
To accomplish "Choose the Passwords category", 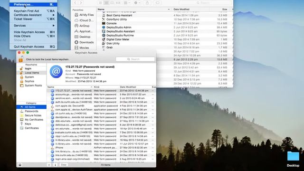I will (31, 111).
